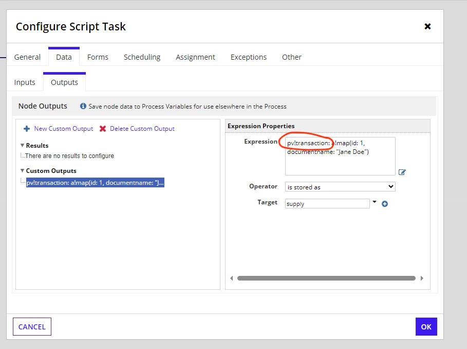
Task: Click the horizontal scrollbar thumb
Action: tap(326, 278)
